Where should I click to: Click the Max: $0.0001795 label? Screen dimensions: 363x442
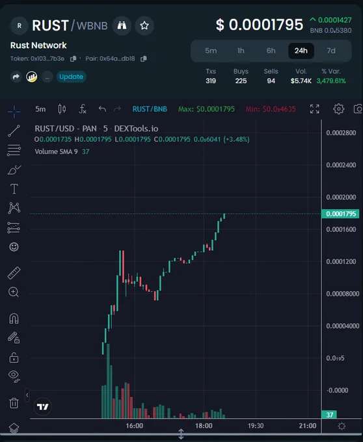coord(206,109)
